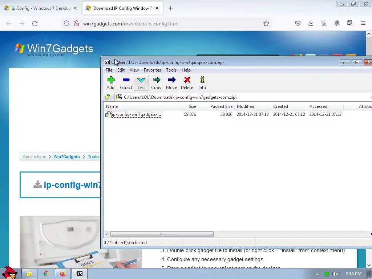Screen dimensions: 372x279
Task: Open Google Chrome from the taskbar
Action: pyautogui.click(x=46, y=274)
